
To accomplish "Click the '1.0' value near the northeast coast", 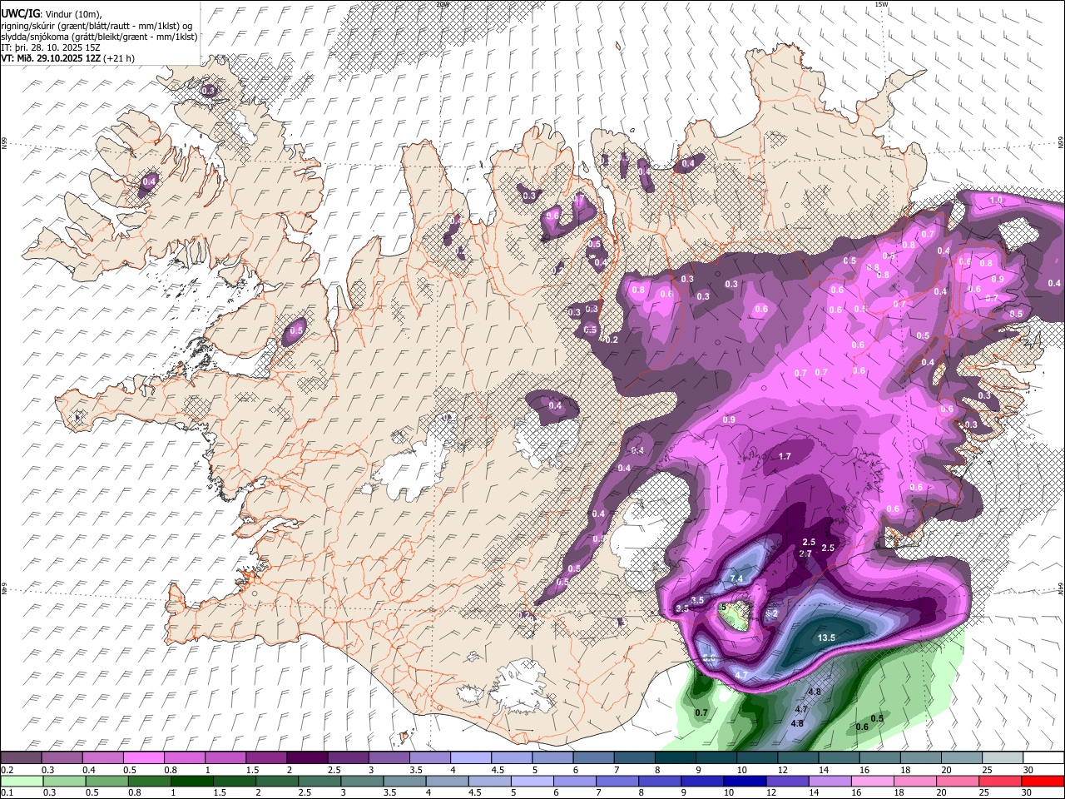I will click(x=995, y=201).
